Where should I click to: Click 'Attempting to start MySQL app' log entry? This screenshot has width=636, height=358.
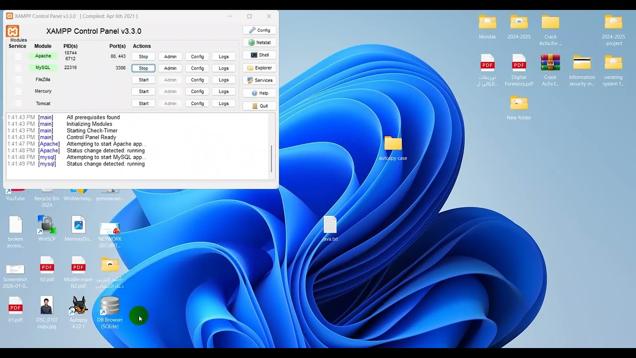point(106,157)
